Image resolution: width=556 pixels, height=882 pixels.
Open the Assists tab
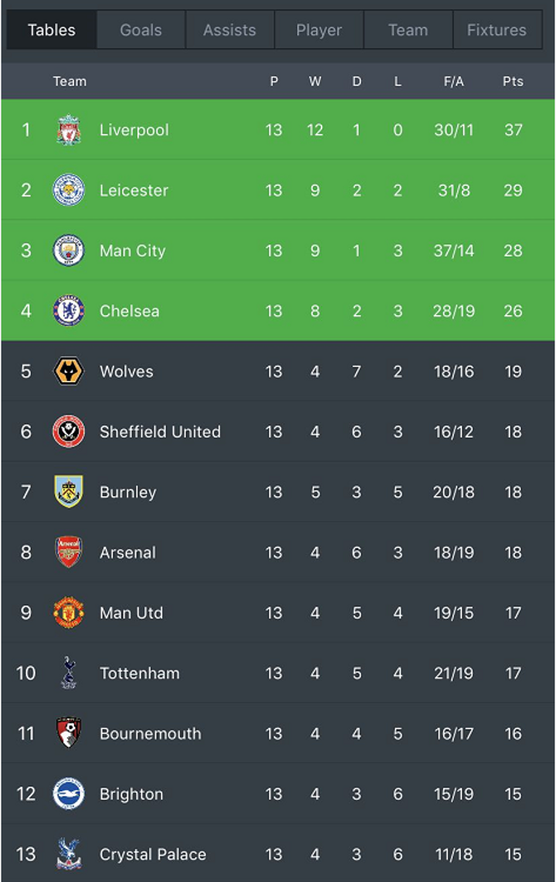pos(229,30)
